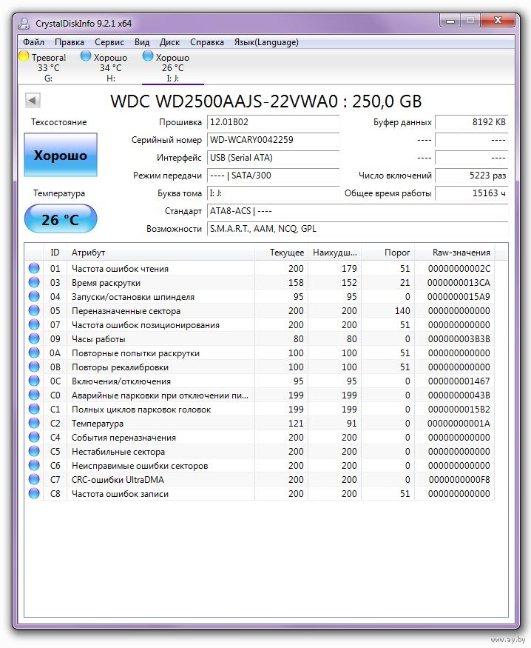Click the features field S.M.A.R.T., AAM, NCQ, GPL

tap(357, 229)
